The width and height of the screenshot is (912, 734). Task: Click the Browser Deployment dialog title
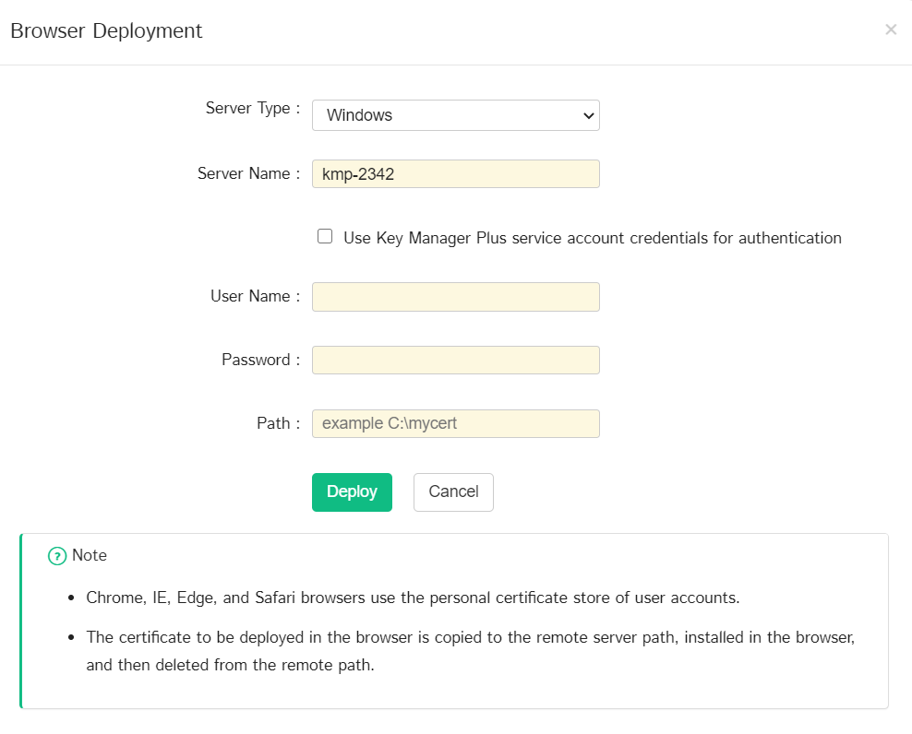click(106, 30)
